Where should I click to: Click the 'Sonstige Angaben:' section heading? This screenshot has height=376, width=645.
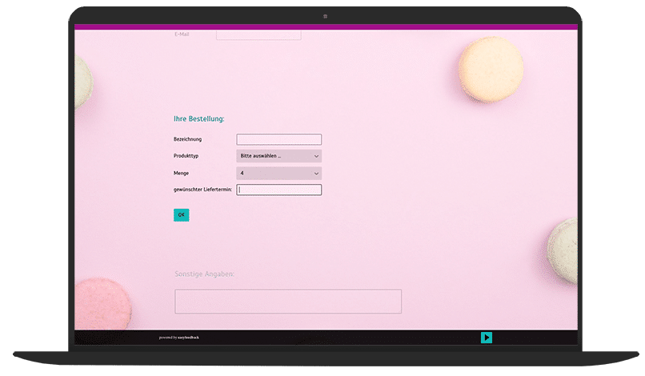[205, 274]
